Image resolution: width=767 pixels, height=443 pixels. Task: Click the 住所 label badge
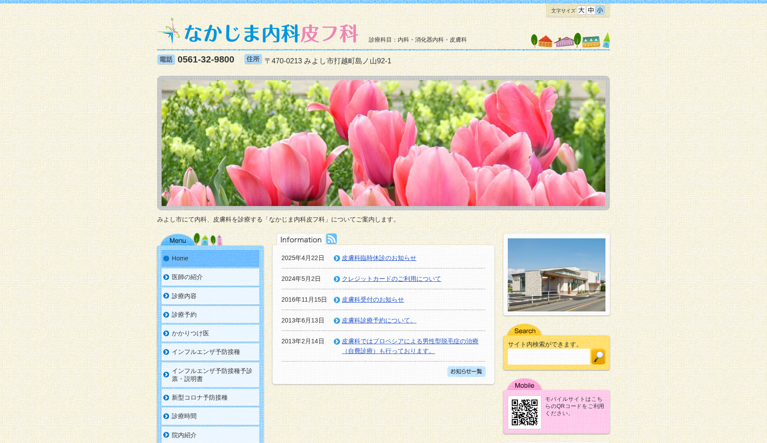coord(253,59)
